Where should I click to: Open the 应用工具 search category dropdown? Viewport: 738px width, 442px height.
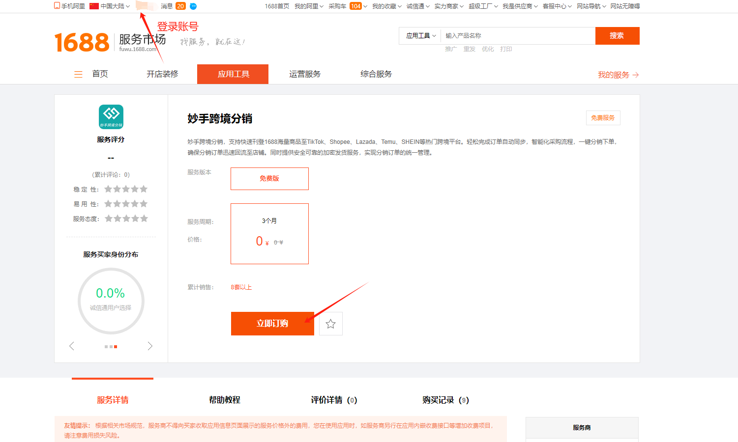[421, 36]
